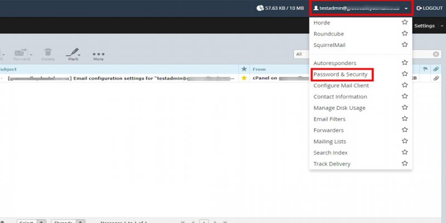Click the star next to Forwarders

[405, 130]
